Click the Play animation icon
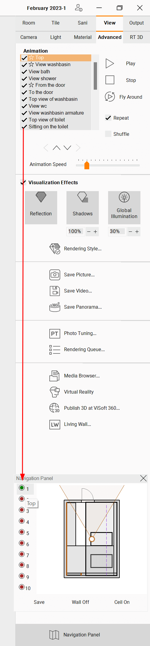This screenshot has height=646, width=150. [110, 63]
